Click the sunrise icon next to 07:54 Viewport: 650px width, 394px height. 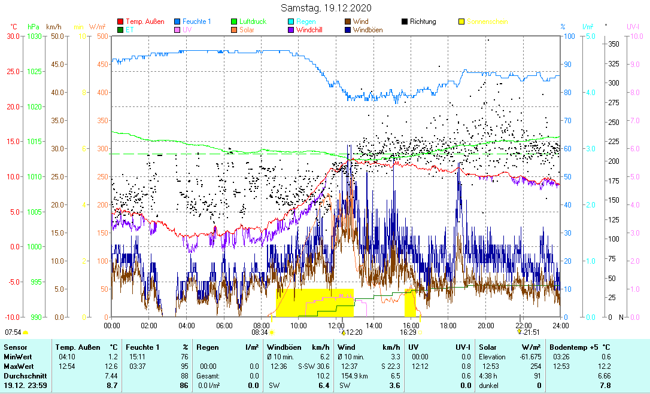[26, 332]
